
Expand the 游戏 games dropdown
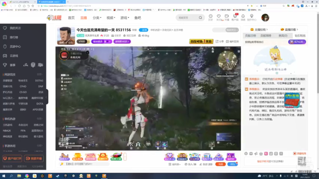point(124,18)
